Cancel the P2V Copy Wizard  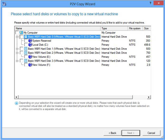click(x=151, y=133)
